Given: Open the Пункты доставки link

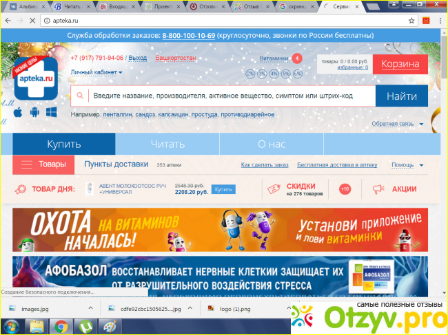Looking at the screenshot, I should click(x=116, y=164).
